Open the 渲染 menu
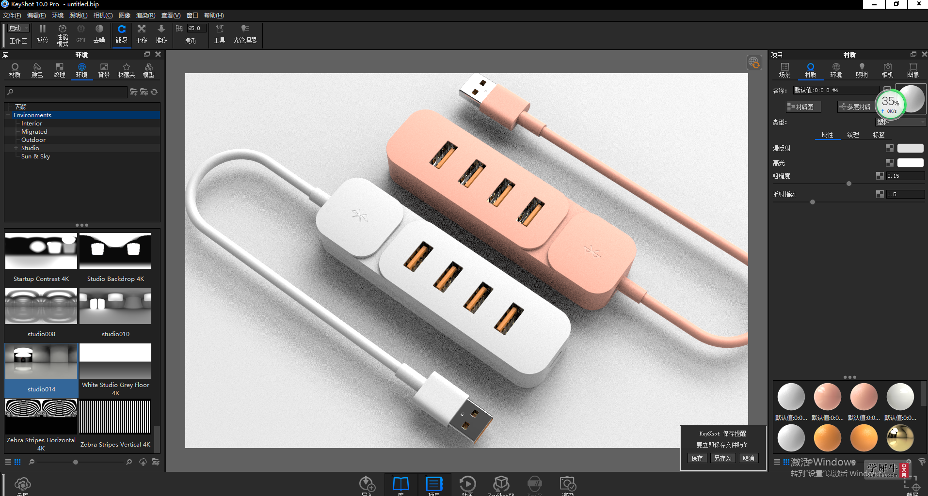The image size is (928, 496). coord(145,15)
